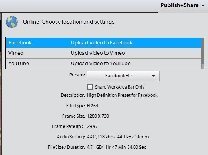Enable Share WorkArea Bar Only checkbox
This screenshot has width=208, height=155.
[90, 87]
